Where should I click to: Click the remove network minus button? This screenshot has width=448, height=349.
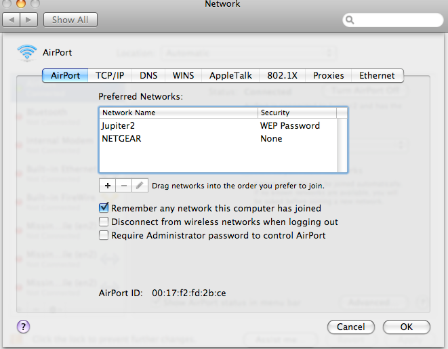pyautogui.click(x=123, y=185)
